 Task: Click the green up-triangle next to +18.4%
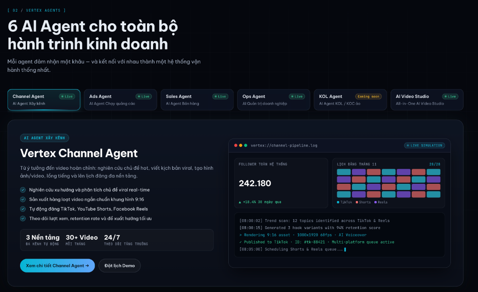click(240, 202)
